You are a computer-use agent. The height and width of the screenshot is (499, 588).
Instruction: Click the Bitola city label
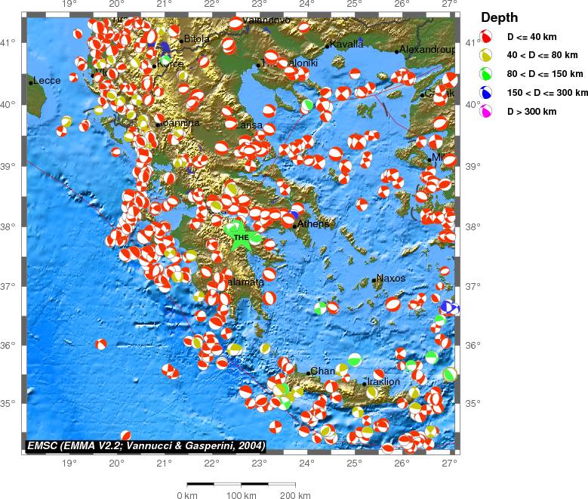[x=197, y=39]
